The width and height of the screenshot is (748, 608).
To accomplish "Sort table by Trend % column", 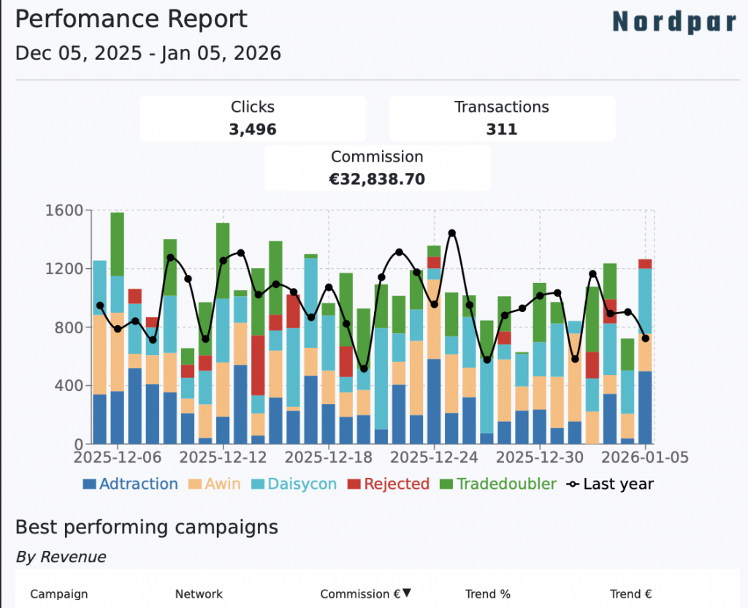I will pos(487,594).
